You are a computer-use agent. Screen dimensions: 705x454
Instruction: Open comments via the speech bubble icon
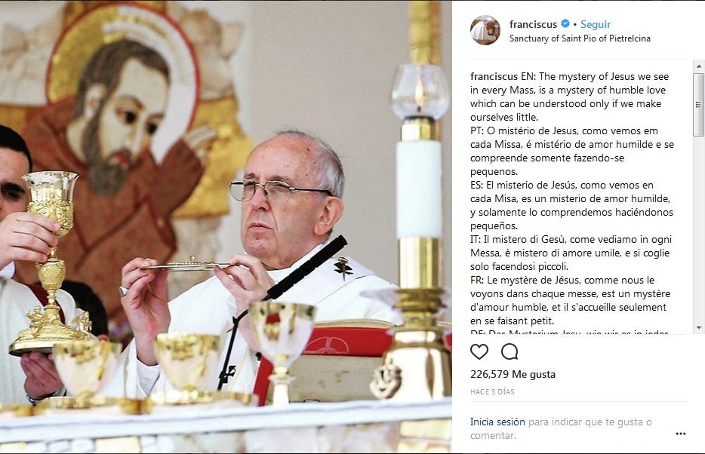pos(510,351)
